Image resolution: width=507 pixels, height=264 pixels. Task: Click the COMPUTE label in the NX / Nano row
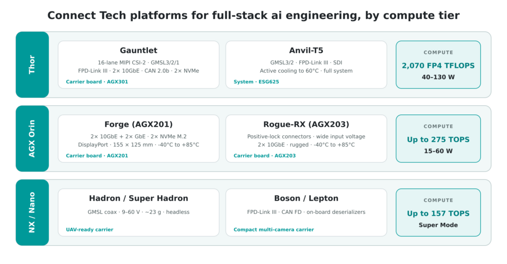point(438,201)
